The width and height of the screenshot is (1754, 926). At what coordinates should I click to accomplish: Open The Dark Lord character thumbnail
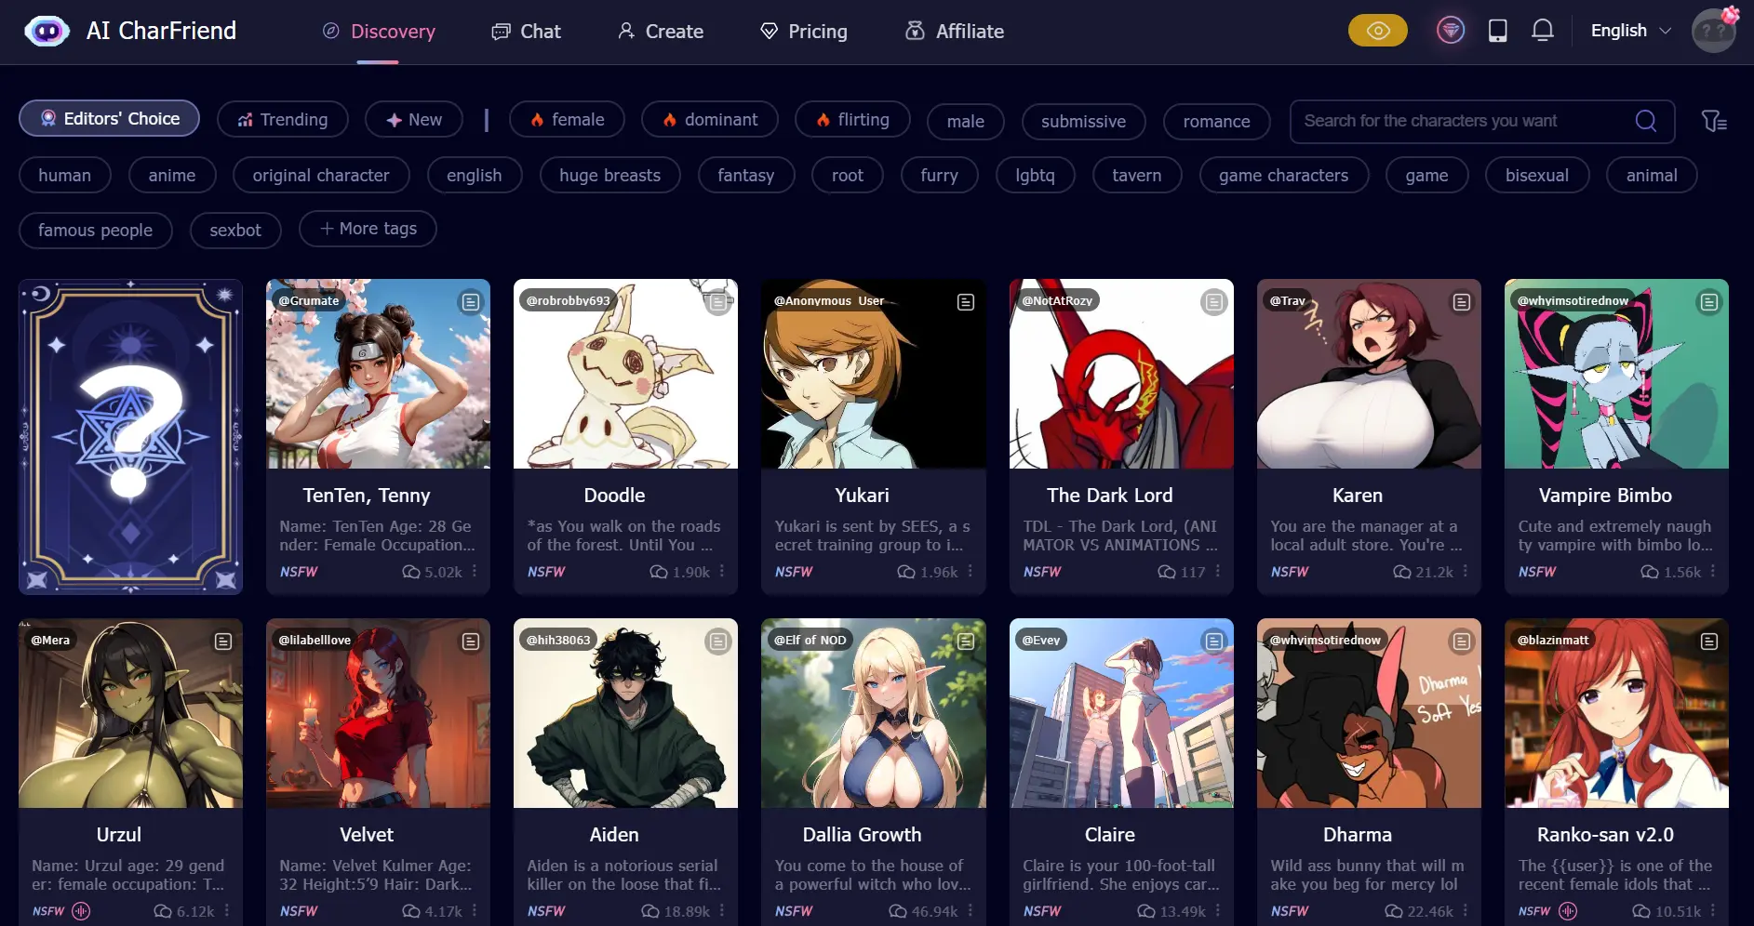(1121, 374)
